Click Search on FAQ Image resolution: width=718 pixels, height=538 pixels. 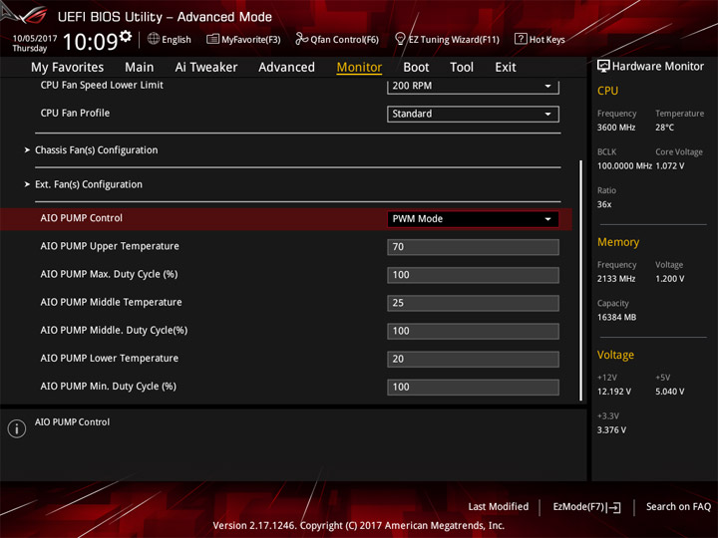click(679, 506)
